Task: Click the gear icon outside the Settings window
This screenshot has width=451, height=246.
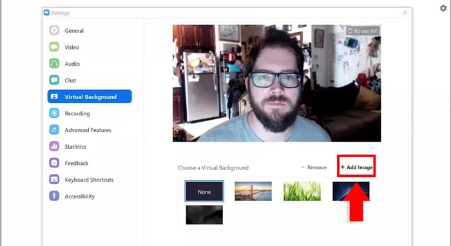Action: click(443, 8)
